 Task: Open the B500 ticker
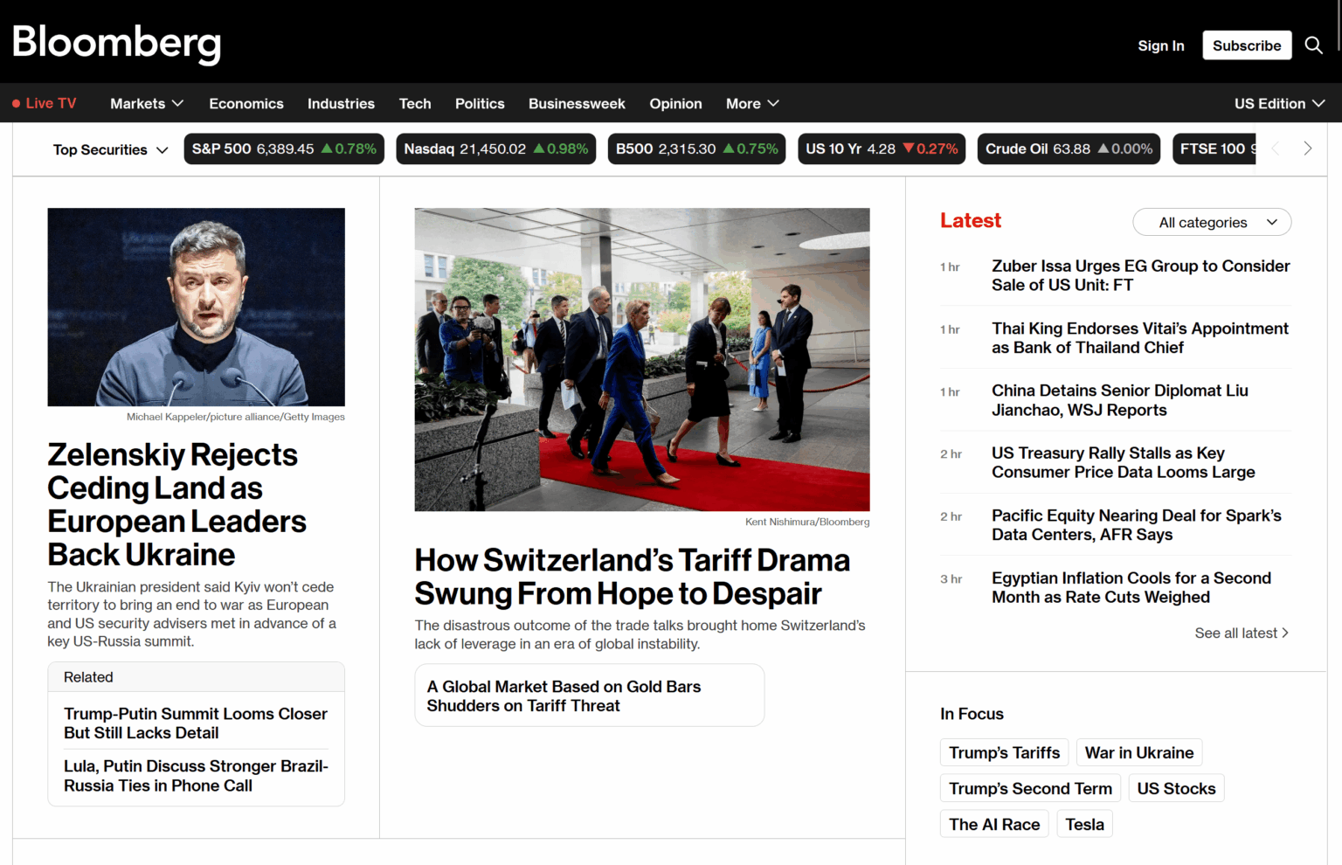tap(697, 149)
